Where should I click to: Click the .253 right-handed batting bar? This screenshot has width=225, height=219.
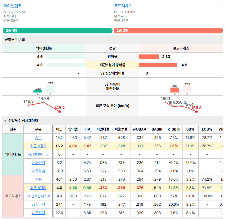[x=187, y=89]
